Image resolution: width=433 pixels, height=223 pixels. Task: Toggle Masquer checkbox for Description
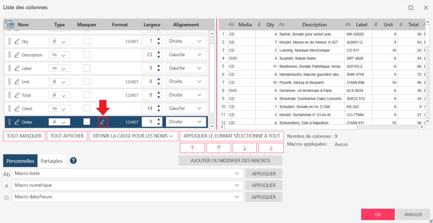pos(87,54)
